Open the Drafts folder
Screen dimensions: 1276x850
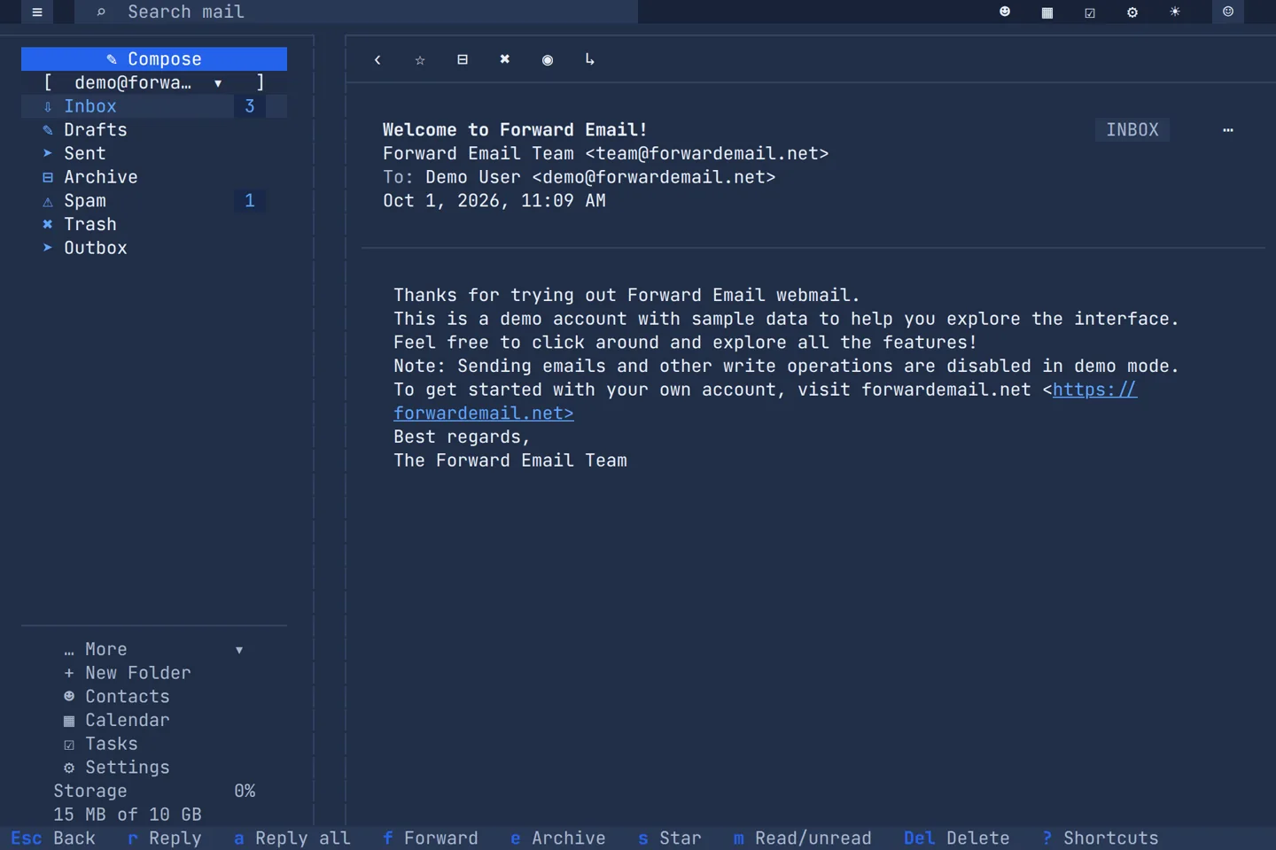point(154,130)
